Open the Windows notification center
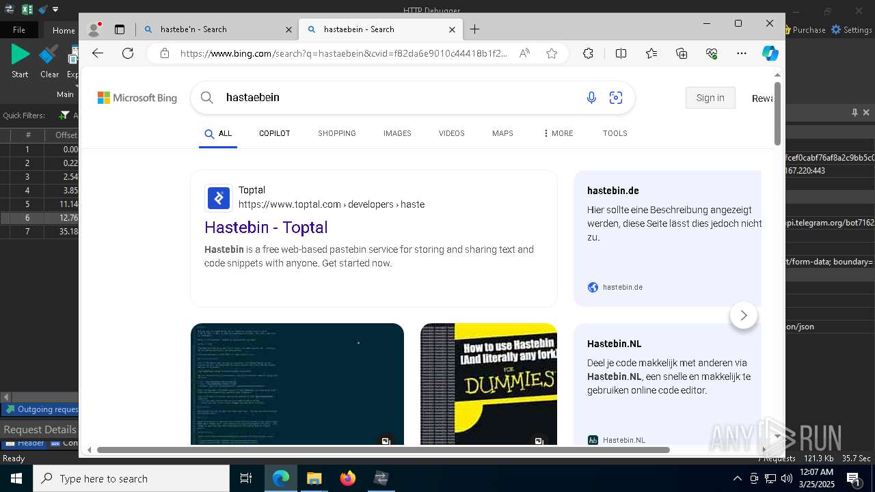The height and width of the screenshot is (492, 875). [854, 478]
